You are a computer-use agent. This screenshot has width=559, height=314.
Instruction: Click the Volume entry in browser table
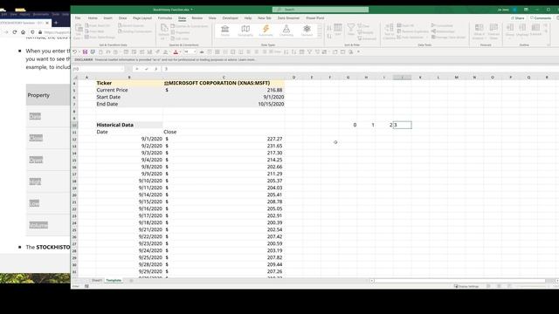click(38, 225)
